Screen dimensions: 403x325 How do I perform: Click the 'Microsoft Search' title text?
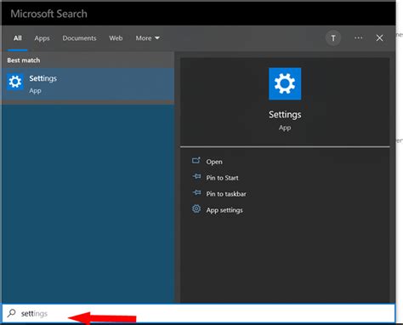pyautogui.click(x=48, y=14)
